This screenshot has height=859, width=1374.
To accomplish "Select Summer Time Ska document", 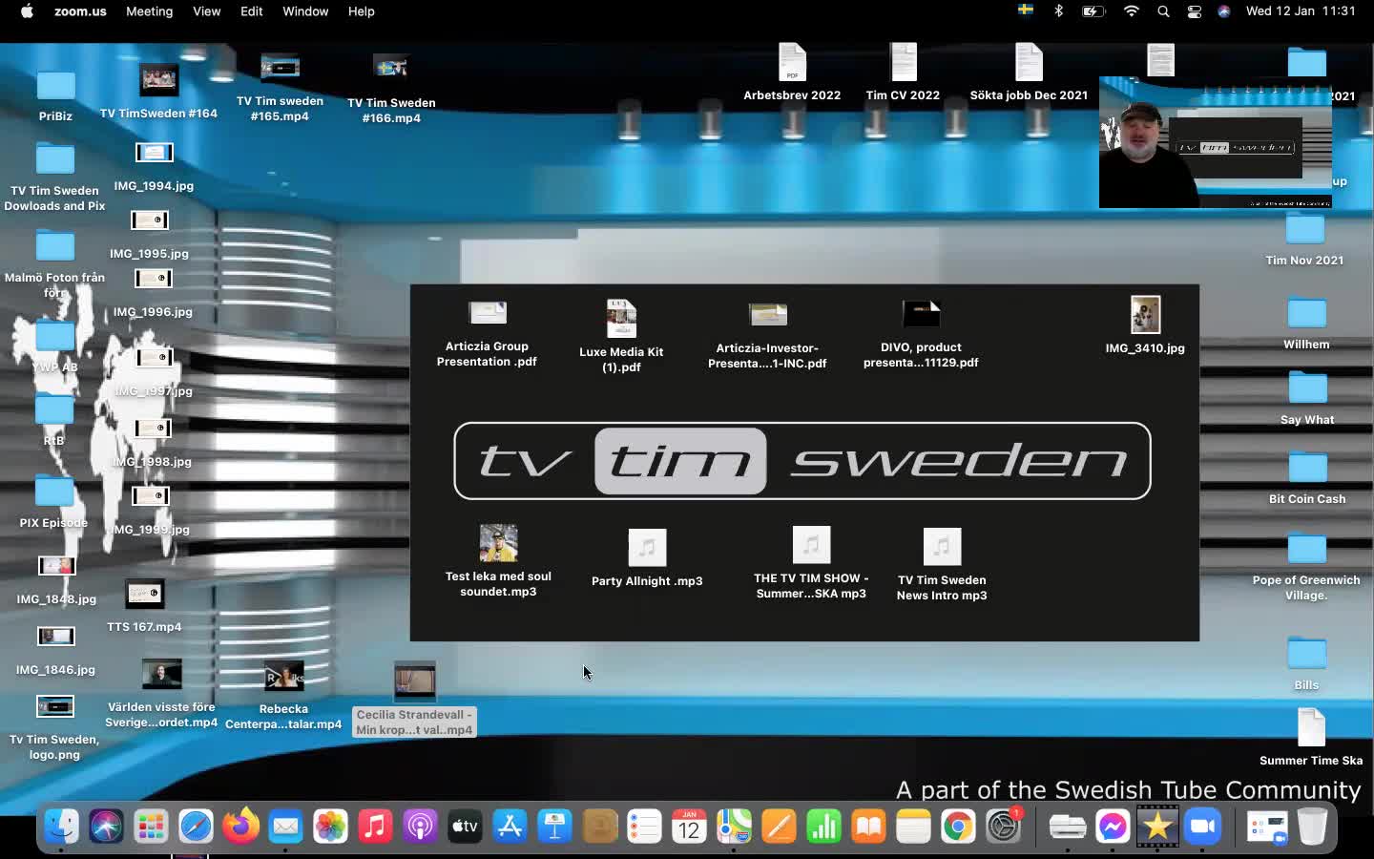I will (1311, 738).
